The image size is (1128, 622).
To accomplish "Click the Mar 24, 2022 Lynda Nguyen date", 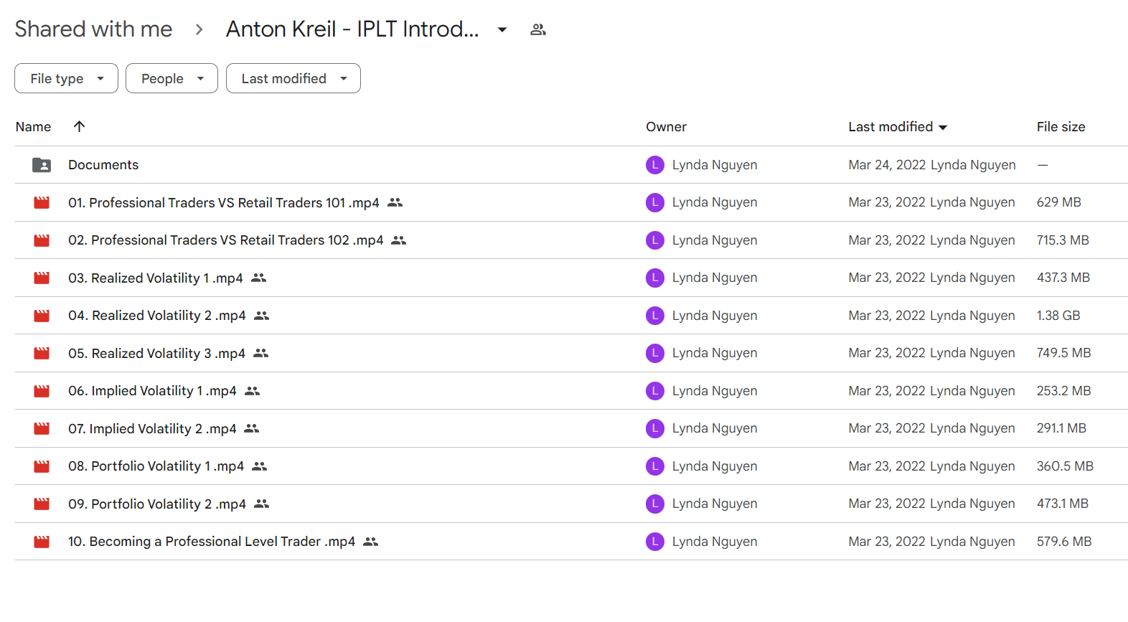I will click(932, 165).
